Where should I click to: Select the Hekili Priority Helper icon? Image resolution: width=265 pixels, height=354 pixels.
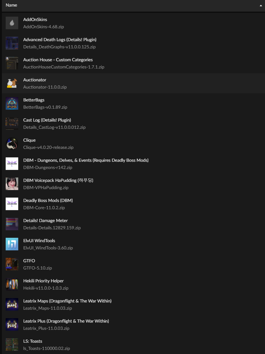pyautogui.click(x=12, y=284)
